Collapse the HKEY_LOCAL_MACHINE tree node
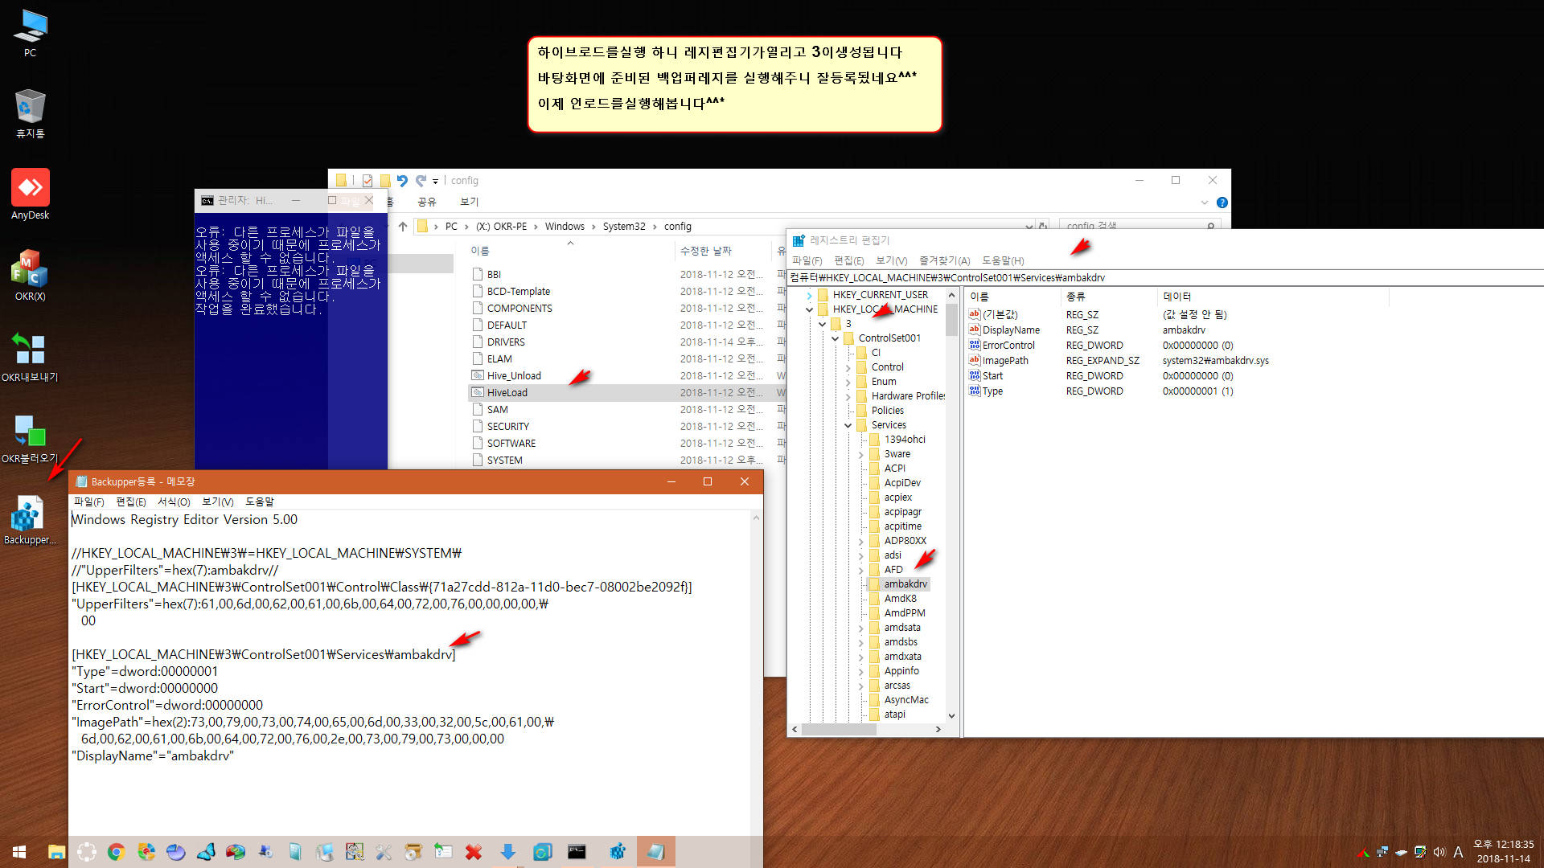The height and width of the screenshot is (868, 1544). 809,309
